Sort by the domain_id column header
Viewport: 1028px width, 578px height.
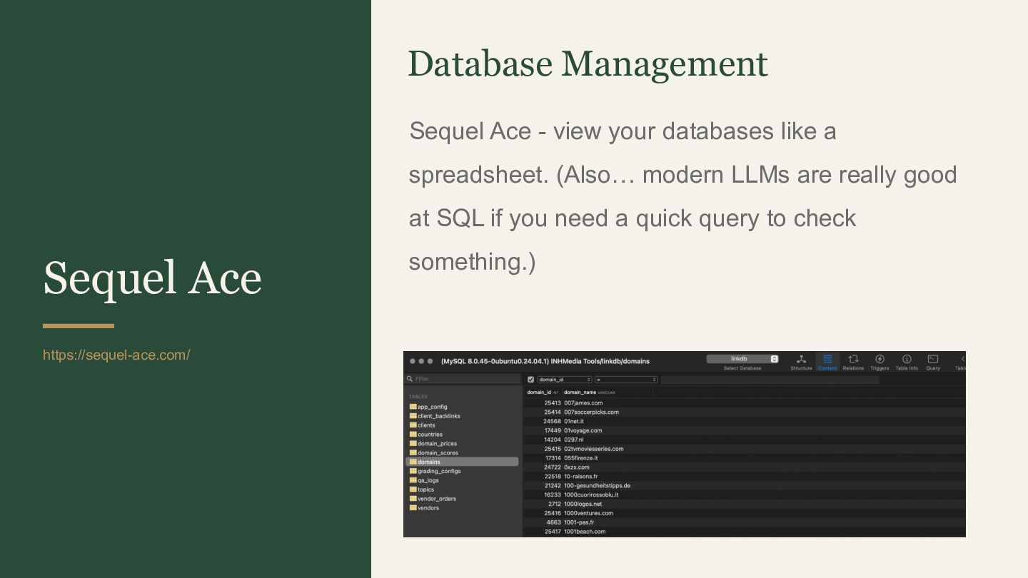(x=539, y=392)
